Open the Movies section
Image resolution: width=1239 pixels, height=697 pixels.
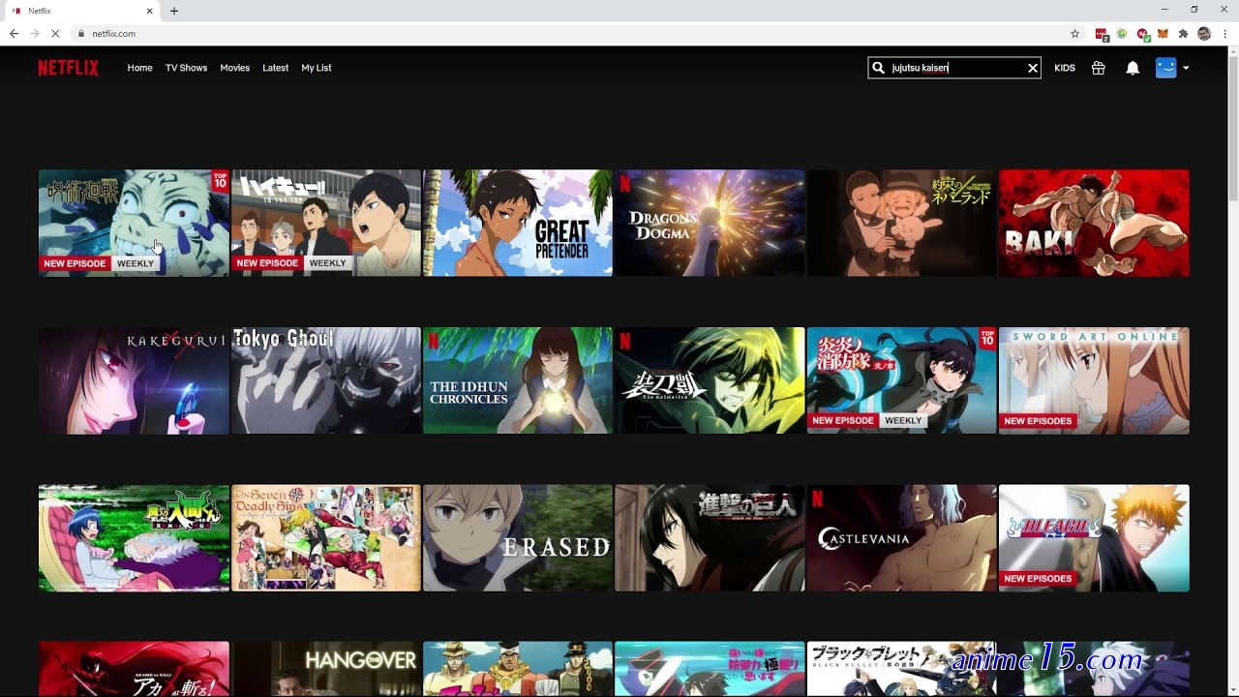234,68
